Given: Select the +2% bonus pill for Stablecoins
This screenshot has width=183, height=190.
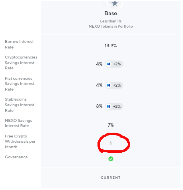Looking at the screenshot, I should [114, 106].
